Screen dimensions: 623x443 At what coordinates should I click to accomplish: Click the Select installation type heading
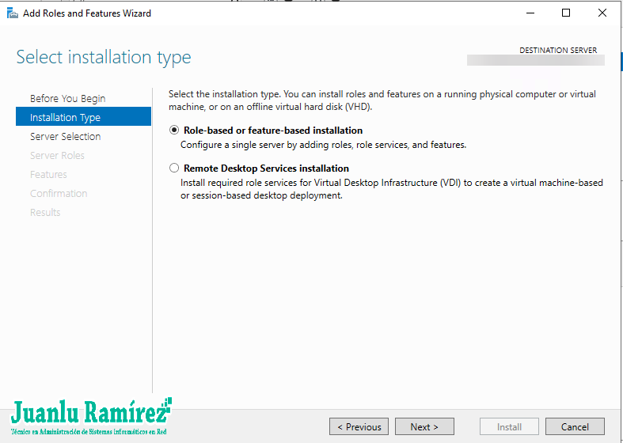104,58
